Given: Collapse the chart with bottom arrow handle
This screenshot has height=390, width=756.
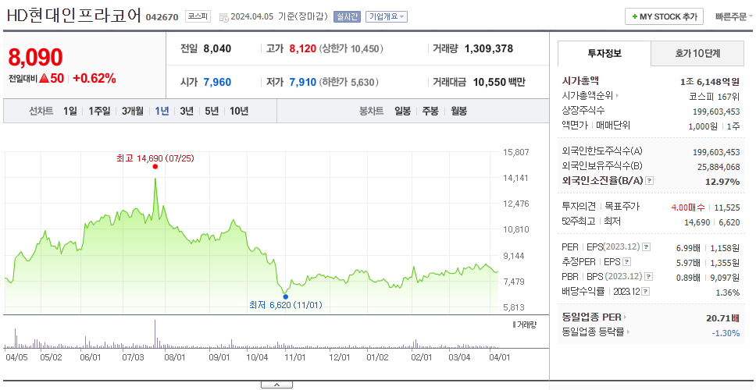Looking at the screenshot, I should coord(276,385).
